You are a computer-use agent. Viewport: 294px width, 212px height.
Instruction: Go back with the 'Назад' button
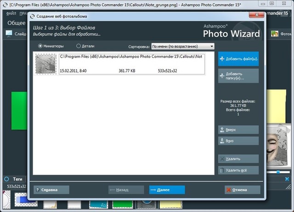tap(125, 190)
